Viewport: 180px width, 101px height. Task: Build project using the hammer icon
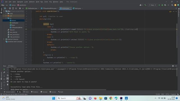click(145, 5)
